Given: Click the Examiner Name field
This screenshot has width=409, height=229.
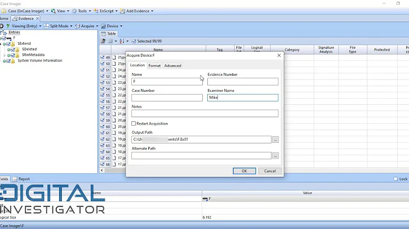Looking at the screenshot, I should coord(243,97).
